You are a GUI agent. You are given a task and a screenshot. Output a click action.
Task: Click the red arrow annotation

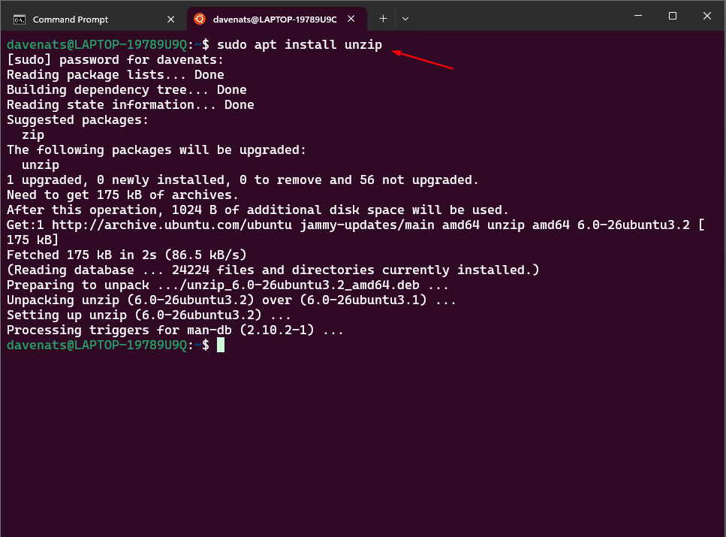(x=423, y=60)
